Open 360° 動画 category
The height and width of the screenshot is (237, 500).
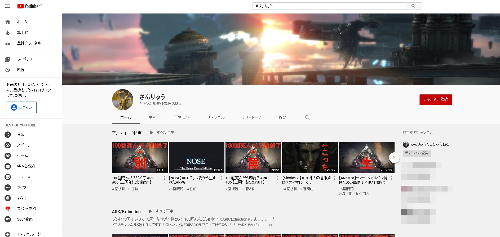click(x=31, y=219)
